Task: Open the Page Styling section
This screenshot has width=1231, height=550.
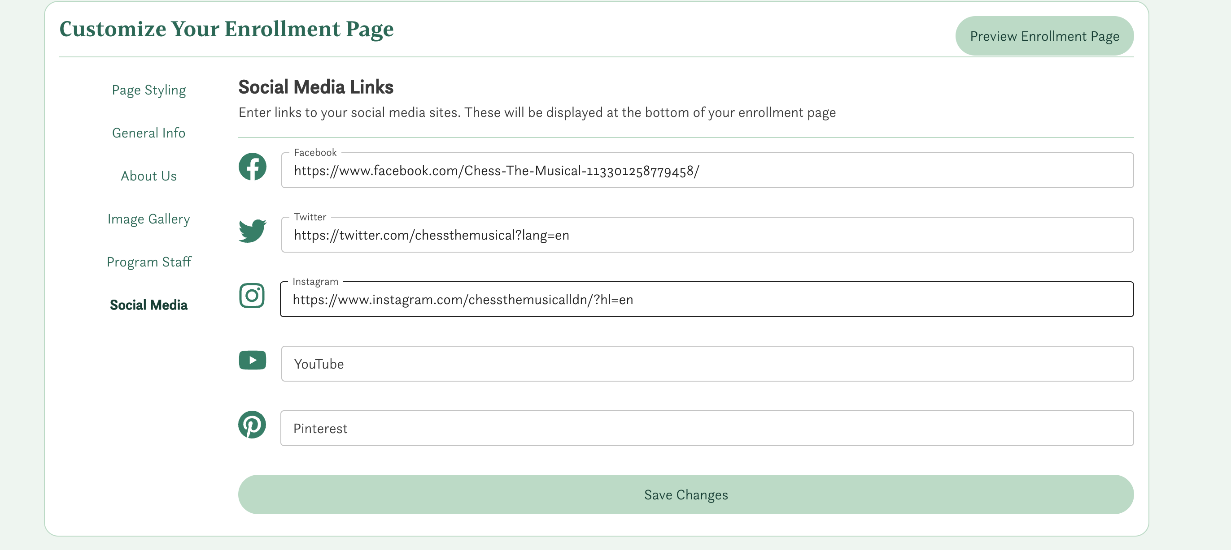Action: (148, 90)
